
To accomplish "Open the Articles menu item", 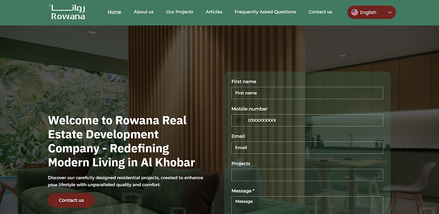I will (214, 12).
